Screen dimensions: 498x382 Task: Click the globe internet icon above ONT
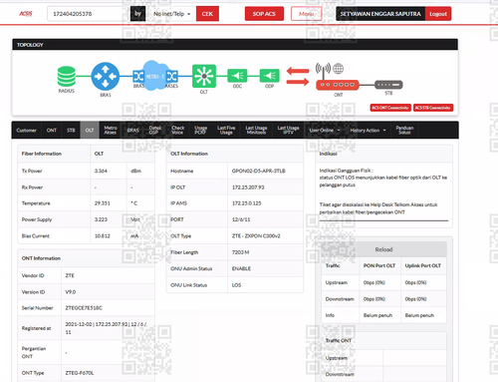(x=338, y=69)
